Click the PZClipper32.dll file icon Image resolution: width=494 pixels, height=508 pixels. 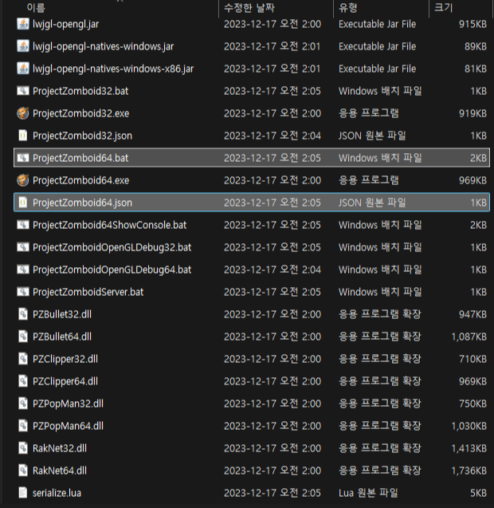23,359
